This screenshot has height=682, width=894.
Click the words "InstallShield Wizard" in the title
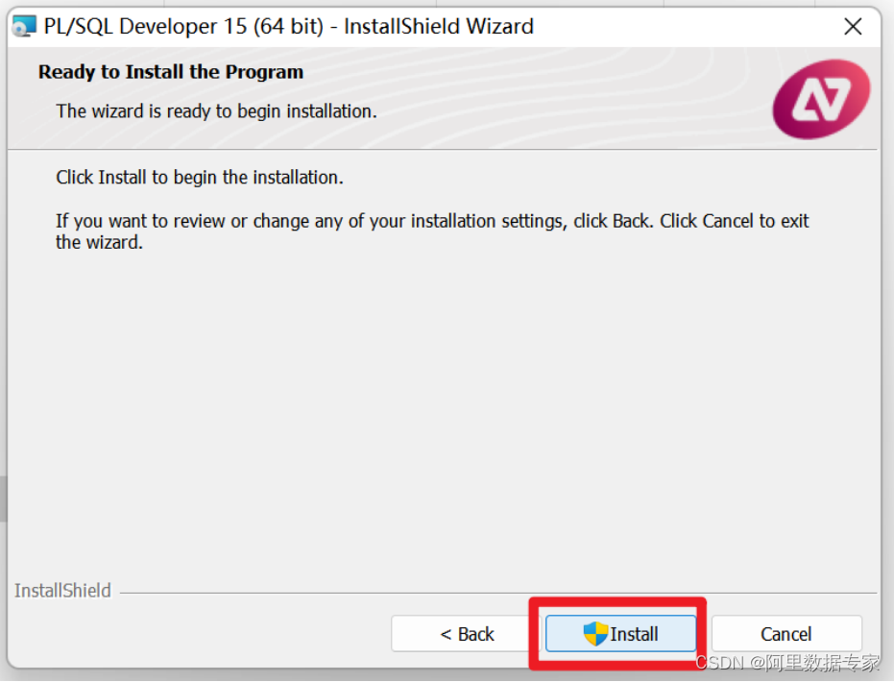click(x=439, y=26)
